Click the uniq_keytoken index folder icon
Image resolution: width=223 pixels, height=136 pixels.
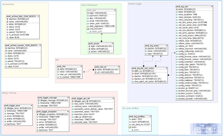point(88,29)
